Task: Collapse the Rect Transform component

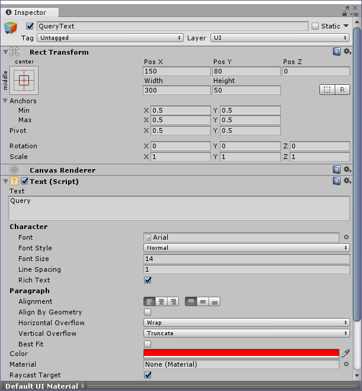Action: (x=5, y=52)
